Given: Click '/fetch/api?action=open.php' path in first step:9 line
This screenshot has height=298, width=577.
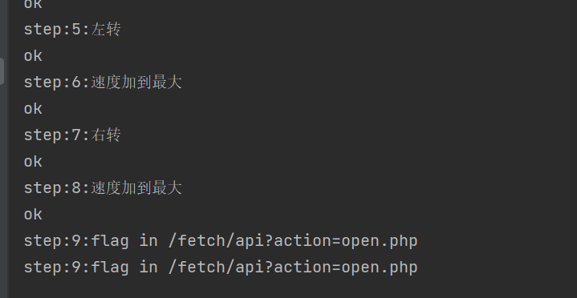Looking at the screenshot, I should pyautogui.click(x=293, y=241).
